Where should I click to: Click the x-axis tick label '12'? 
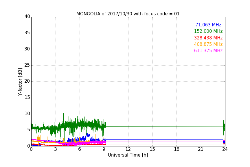coord(128,149)
